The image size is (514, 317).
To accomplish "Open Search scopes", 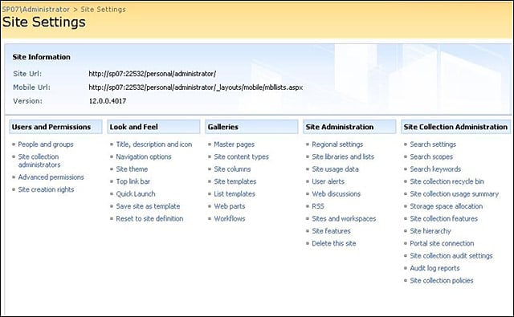I will (x=431, y=156).
